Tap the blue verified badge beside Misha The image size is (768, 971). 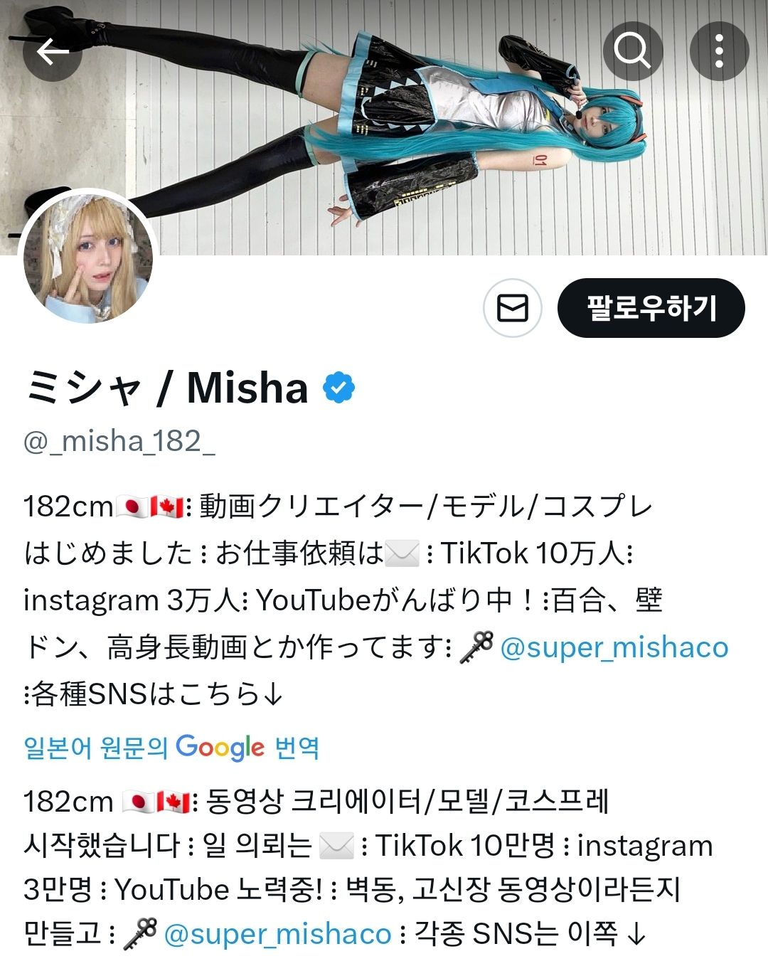[x=339, y=388]
